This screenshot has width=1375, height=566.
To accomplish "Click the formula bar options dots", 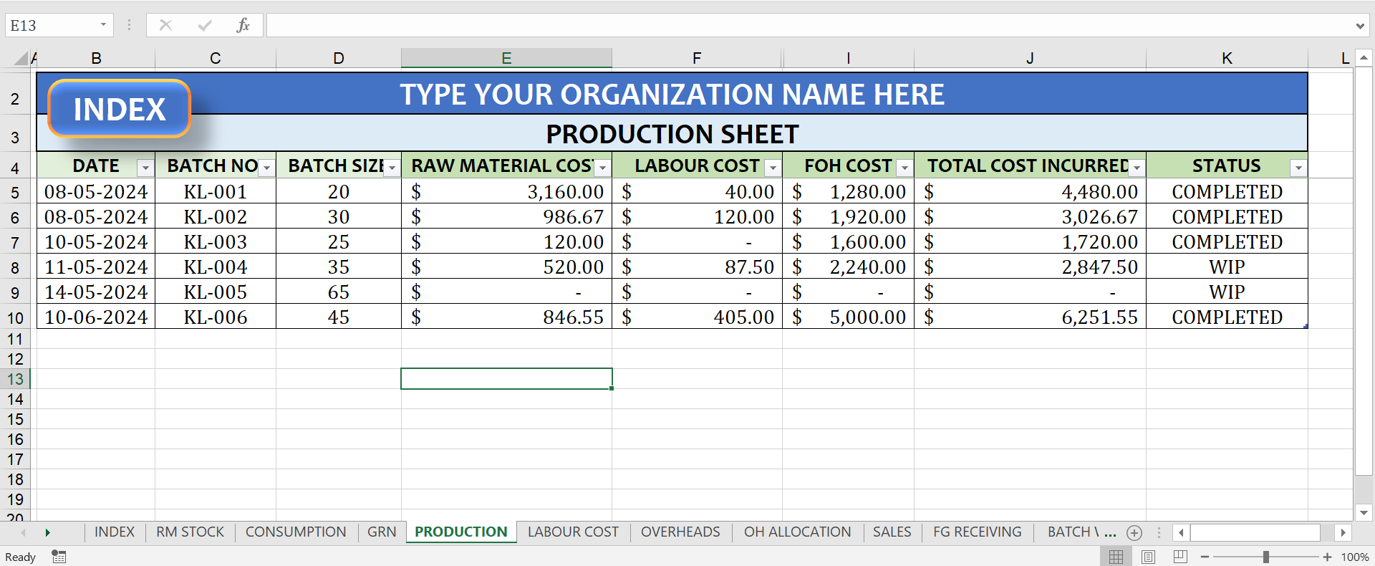I will (129, 25).
